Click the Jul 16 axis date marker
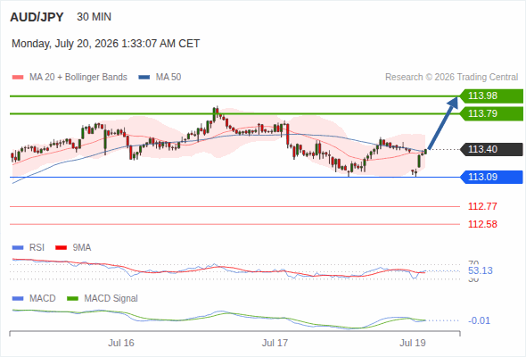Screen dimensions: 526x357 click(120, 343)
